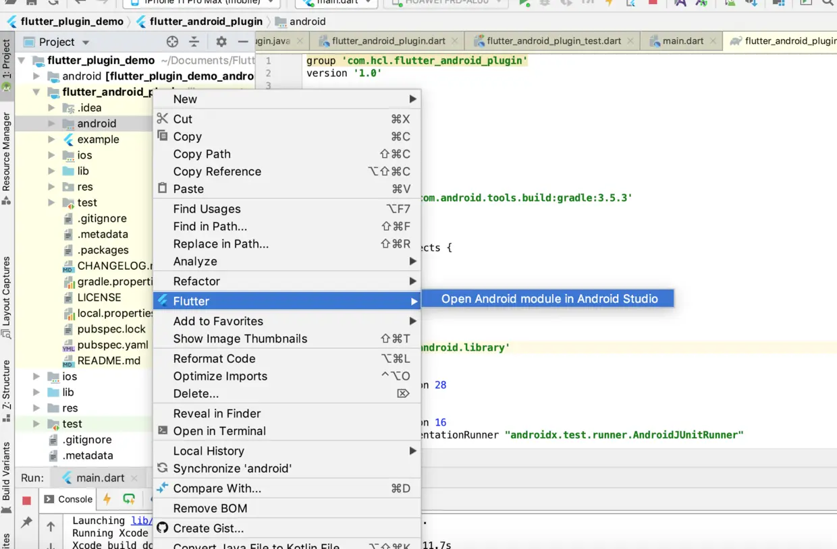Select the .packages file

(103, 250)
